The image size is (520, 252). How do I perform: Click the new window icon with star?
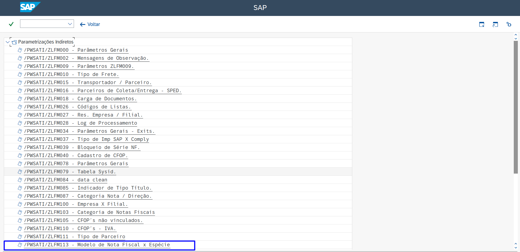482,25
